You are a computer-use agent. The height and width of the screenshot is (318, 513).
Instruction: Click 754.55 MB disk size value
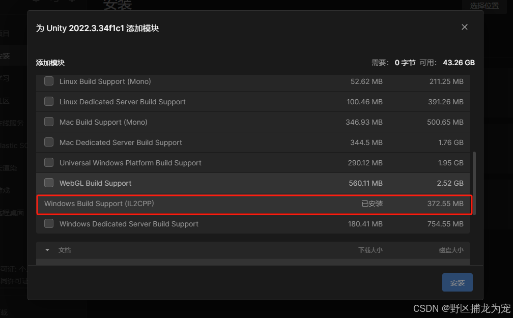click(x=445, y=224)
